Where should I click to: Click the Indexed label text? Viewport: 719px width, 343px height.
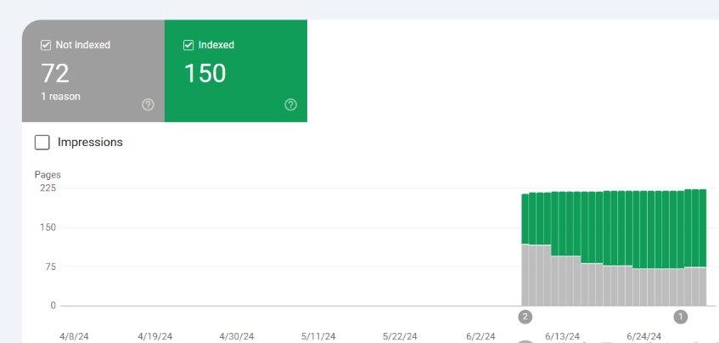[216, 45]
